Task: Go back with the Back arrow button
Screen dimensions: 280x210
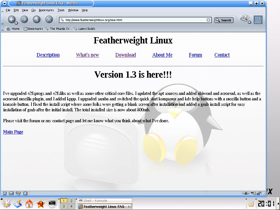Action: (x=11, y=19)
